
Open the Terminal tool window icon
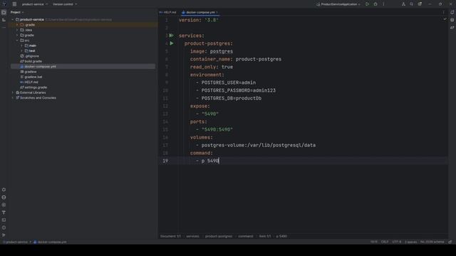pos(4,220)
